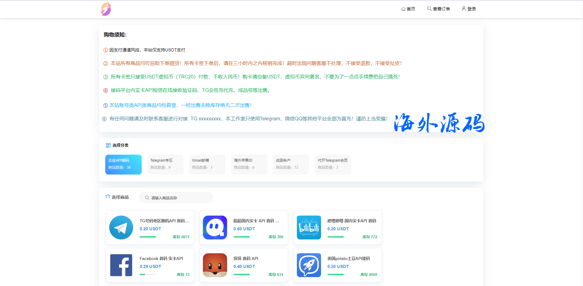Select the 代开Telegram会员 category
The width and height of the screenshot is (583, 286).
(333, 164)
